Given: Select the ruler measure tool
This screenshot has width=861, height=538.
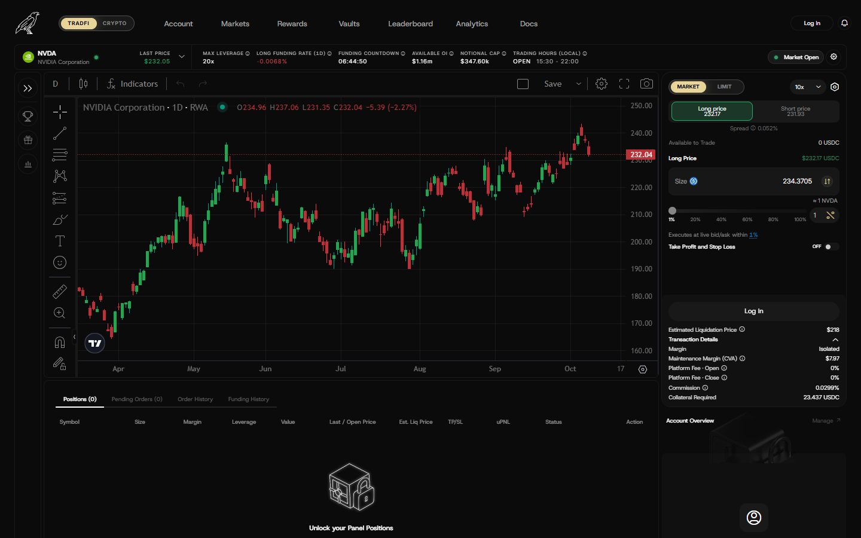Looking at the screenshot, I should [60, 291].
